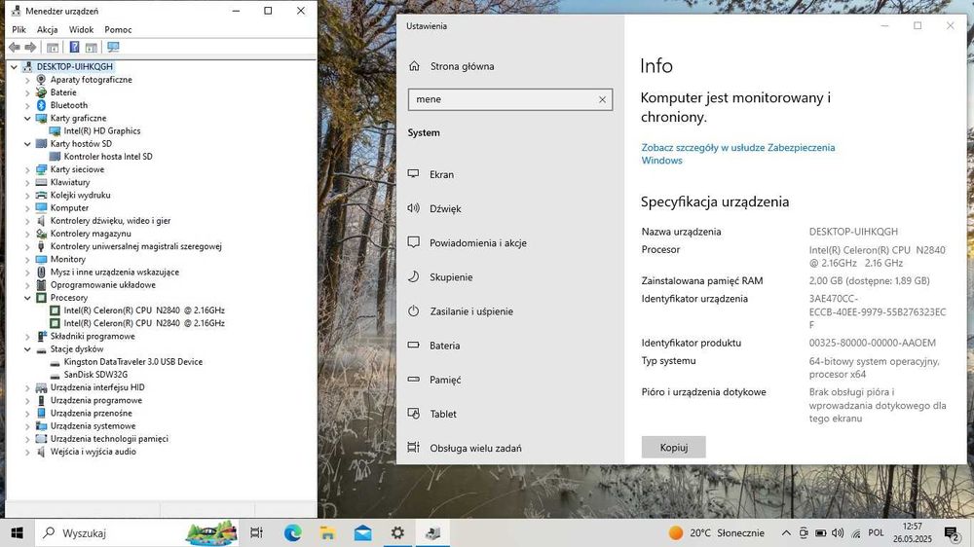Click the Wejścia i wyjścia audio icon
This screenshot has height=547, width=974.
pos(42,452)
